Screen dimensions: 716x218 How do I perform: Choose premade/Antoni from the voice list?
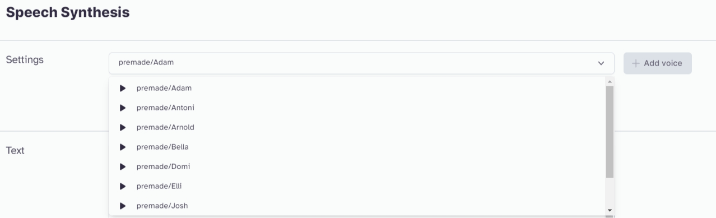tap(357, 108)
